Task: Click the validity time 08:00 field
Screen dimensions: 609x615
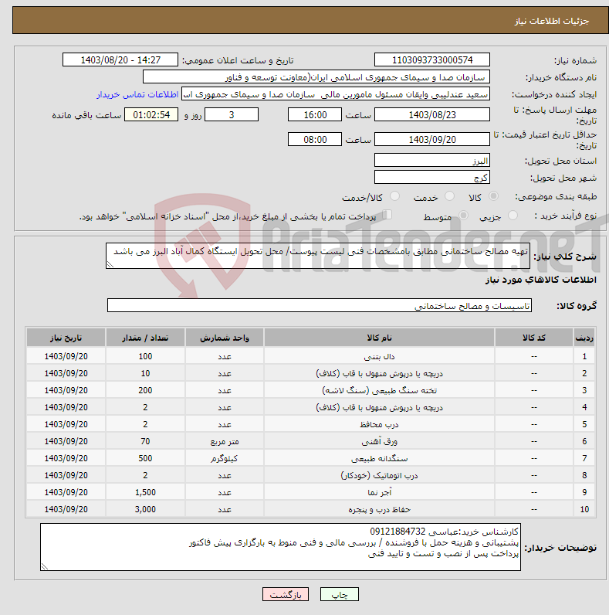Action: click(315, 139)
